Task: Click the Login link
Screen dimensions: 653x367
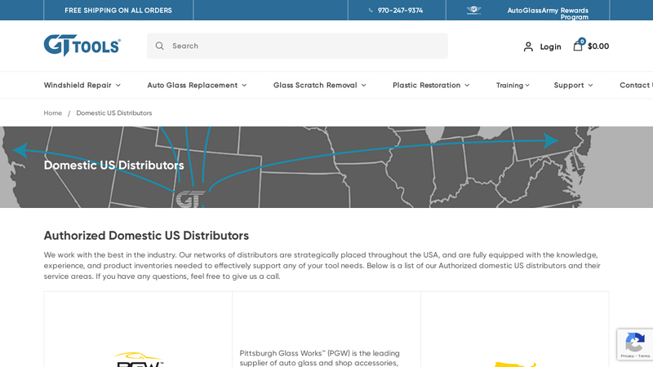Action: coord(550,46)
